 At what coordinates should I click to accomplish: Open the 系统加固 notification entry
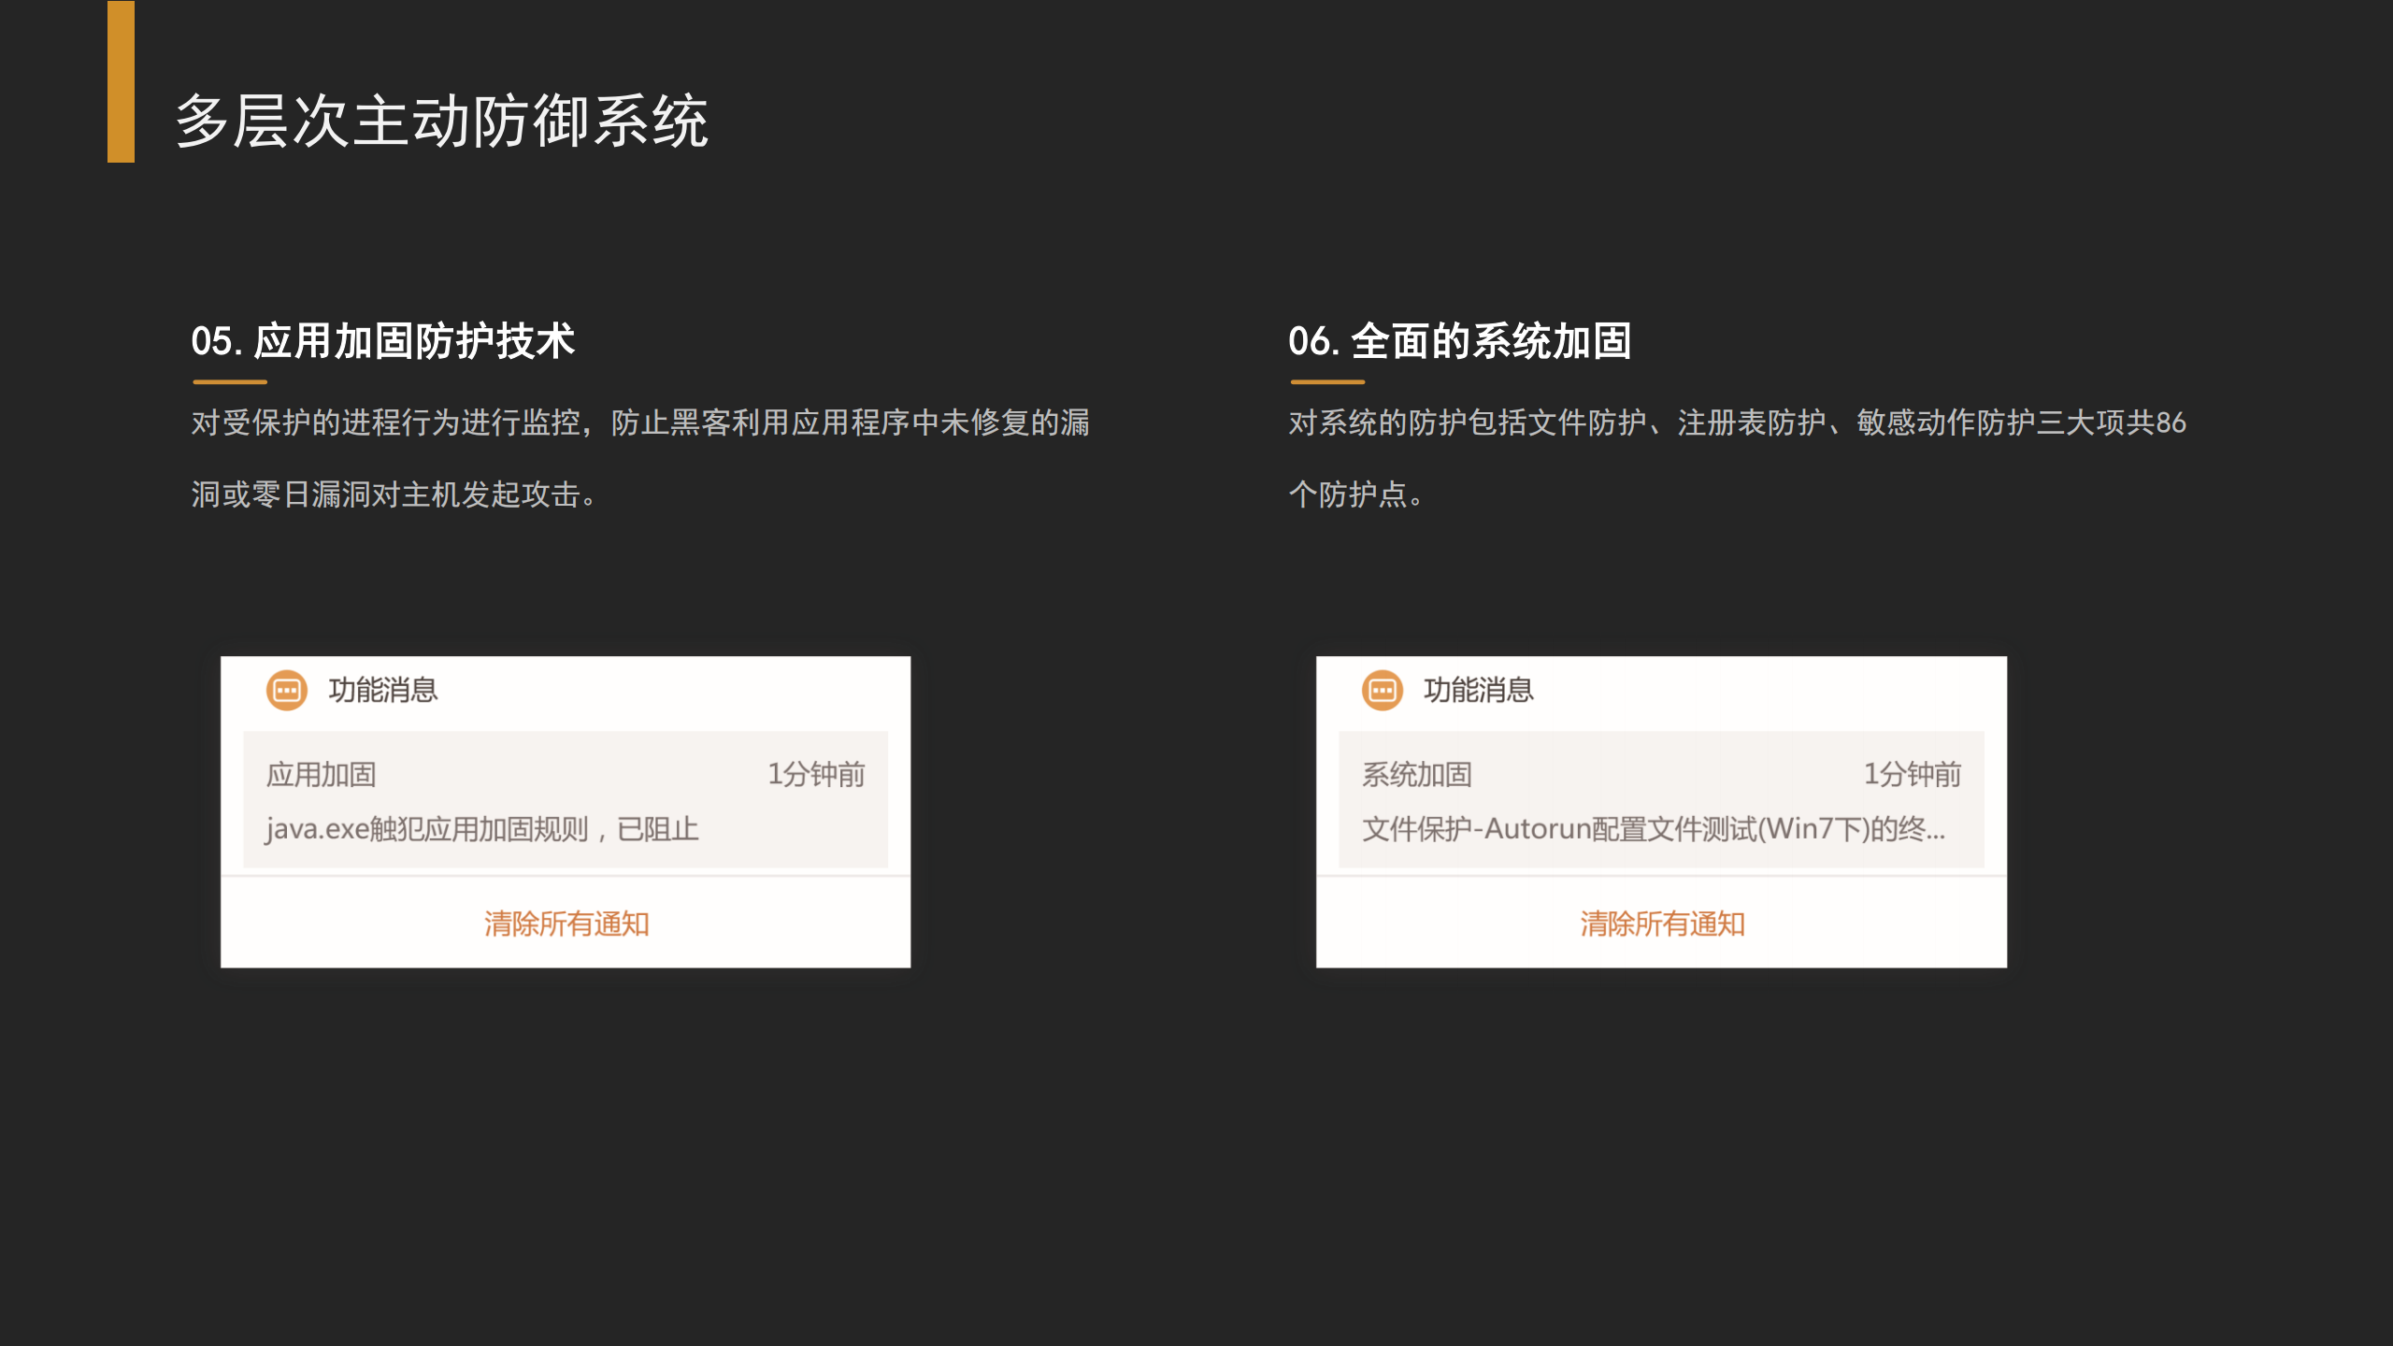pyautogui.click(x=1417, y=775)
